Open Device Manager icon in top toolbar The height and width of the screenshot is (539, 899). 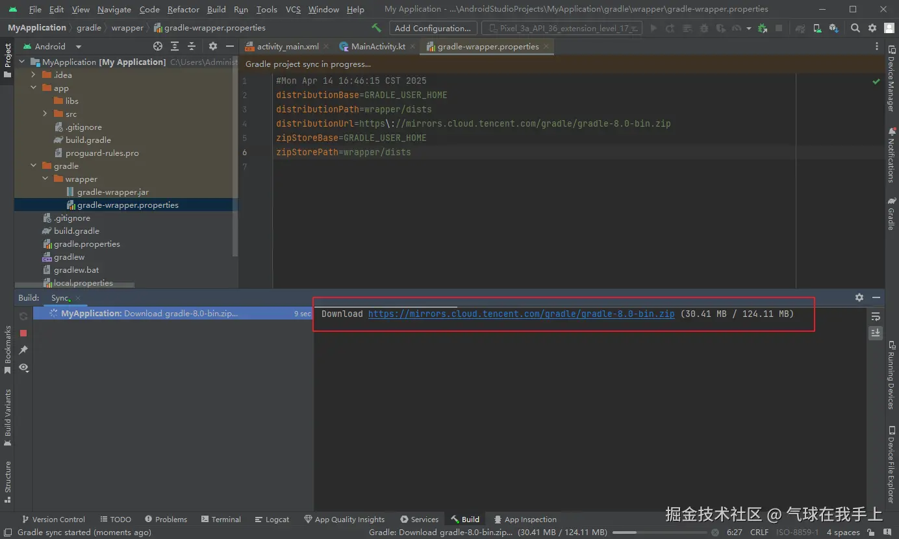click(x=817, y=28)
